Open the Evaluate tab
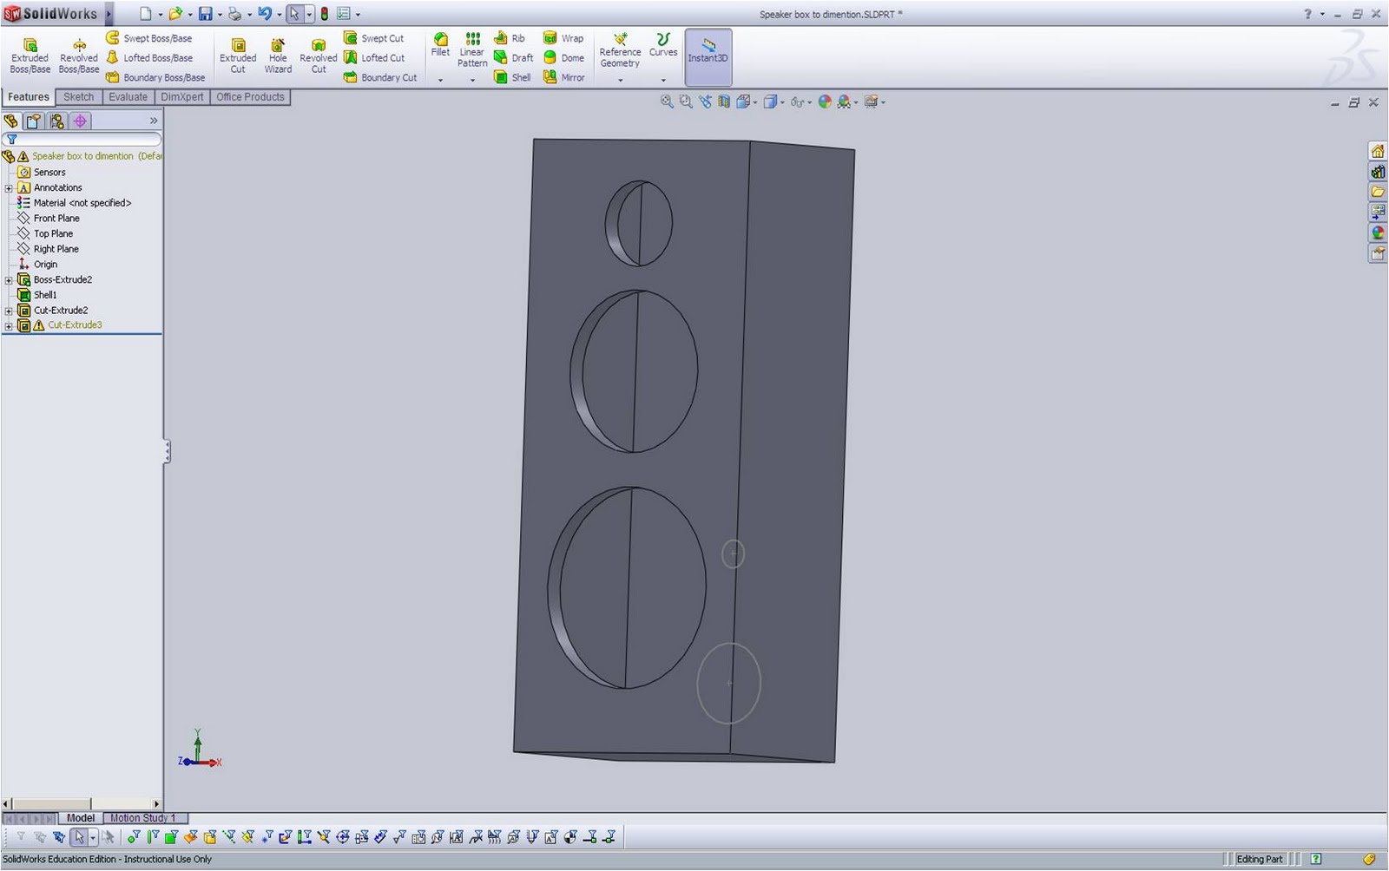This screenshot has width=1389, height=871. coord(128,97)
